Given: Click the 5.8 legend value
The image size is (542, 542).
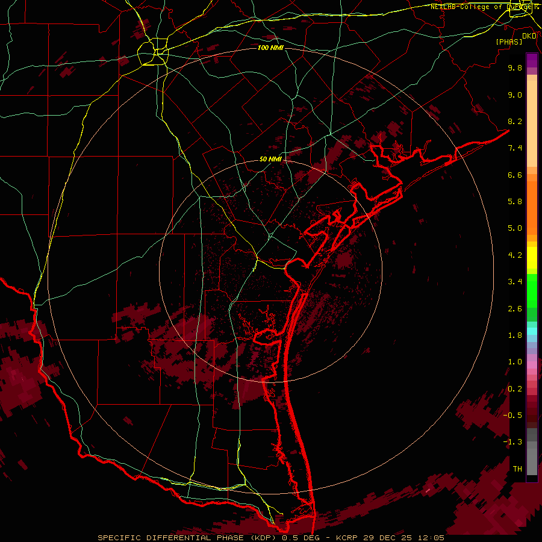Looking at the screenshot, I should point(515,202).
